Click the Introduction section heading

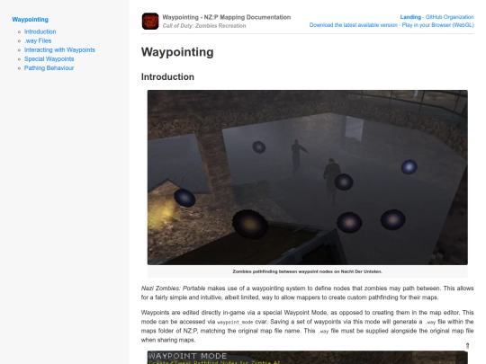167,76
